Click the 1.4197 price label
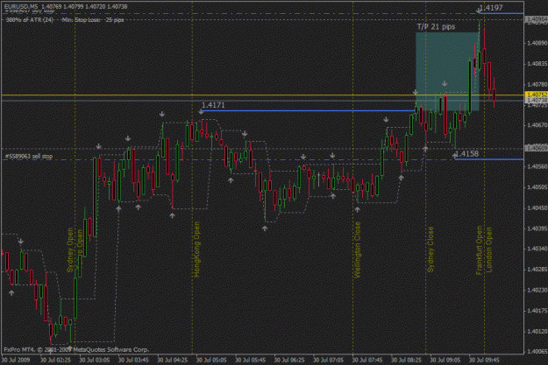548x365 pixels. click(x=491, y=8)
